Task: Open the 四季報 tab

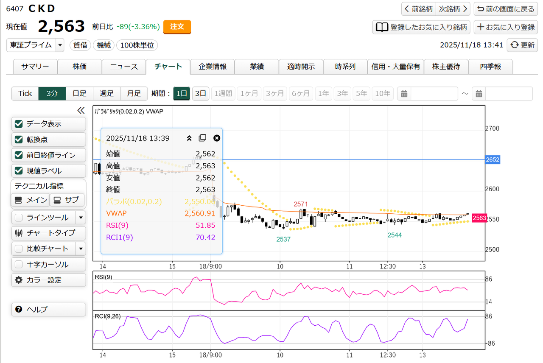Action: 490,67
